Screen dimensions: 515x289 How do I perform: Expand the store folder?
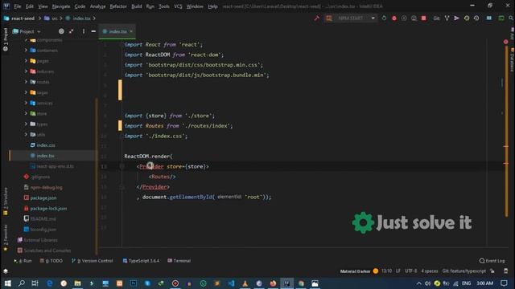point(26,113)
